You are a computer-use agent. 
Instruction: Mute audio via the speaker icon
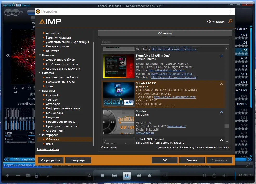(x=225, y=175)
